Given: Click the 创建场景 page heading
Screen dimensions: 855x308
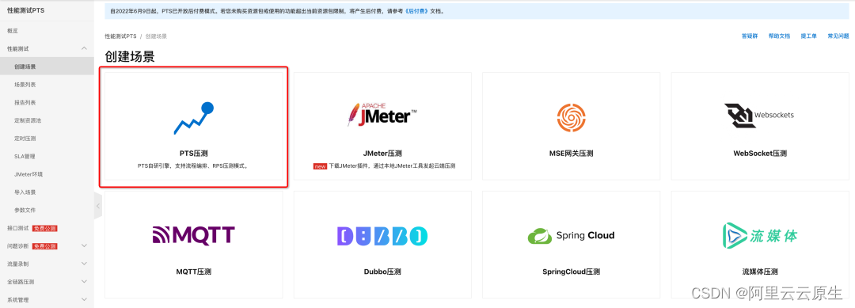Looking at the screenshot, I should click(130, 57).
